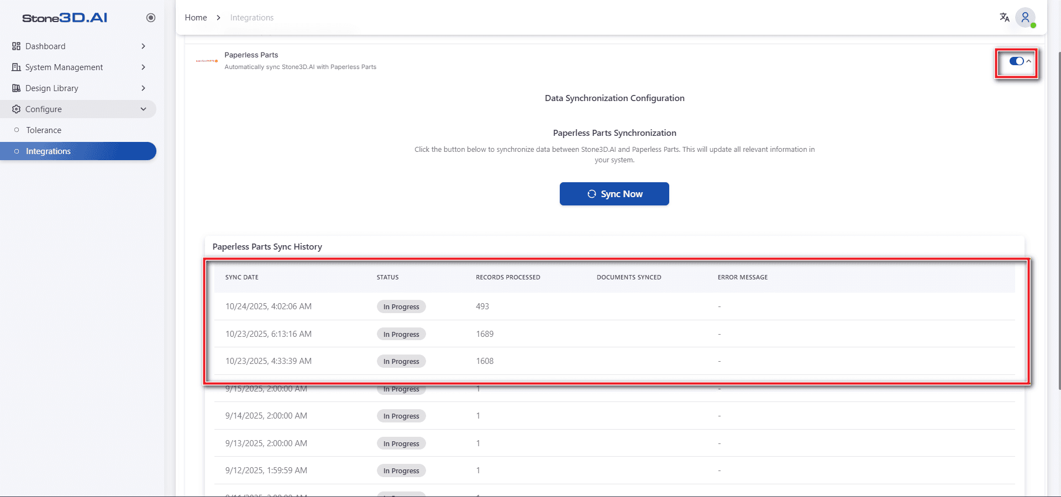Viewport: 1061px width, 497px height.
Task: Select the Integrations submenu item
Action: click(x=78, y=151)
